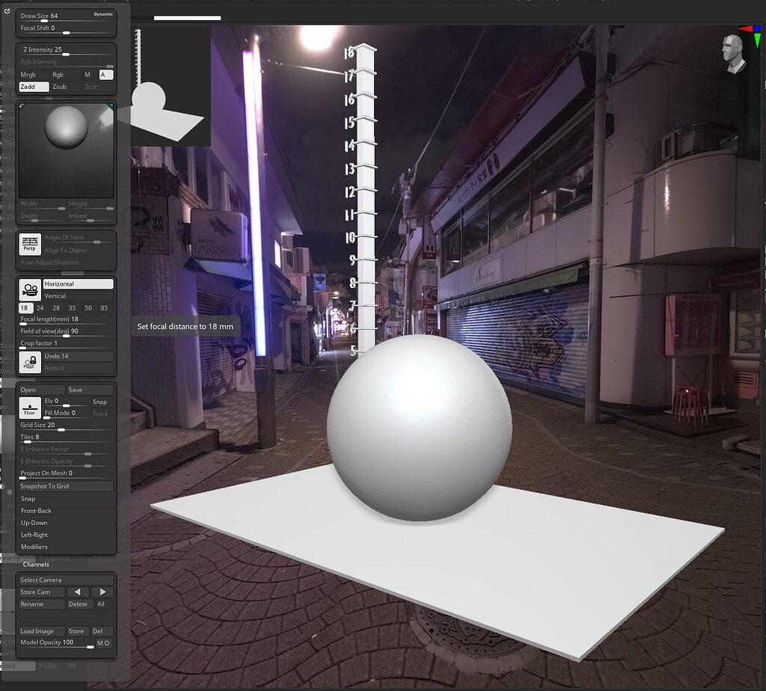The image size is (766, 691).
Task: Click the A button beside M
Action: click(x=107, y=75)
